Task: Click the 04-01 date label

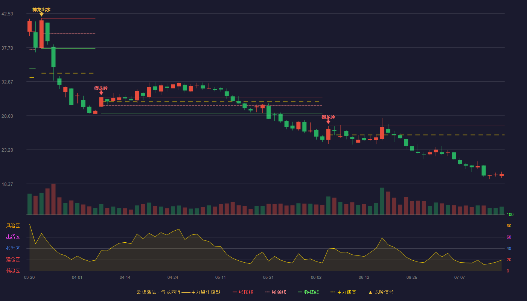Action: pos(77,277)
